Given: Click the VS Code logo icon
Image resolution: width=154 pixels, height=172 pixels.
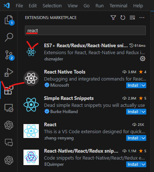Looking at the screenshot, I should [7, 5].
